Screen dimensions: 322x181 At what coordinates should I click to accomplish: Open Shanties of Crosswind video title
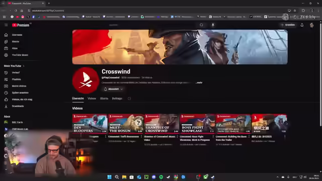coord(159,138)
